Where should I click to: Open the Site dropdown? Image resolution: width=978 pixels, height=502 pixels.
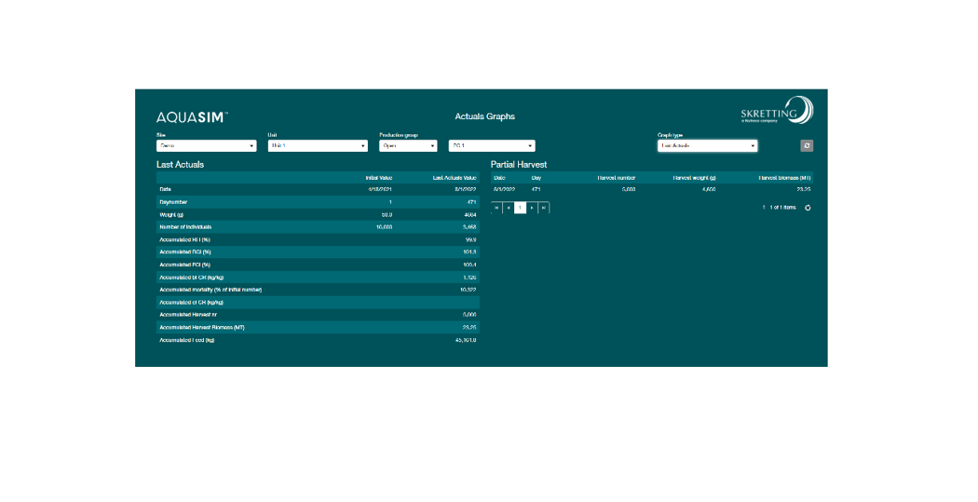point(206,145)
